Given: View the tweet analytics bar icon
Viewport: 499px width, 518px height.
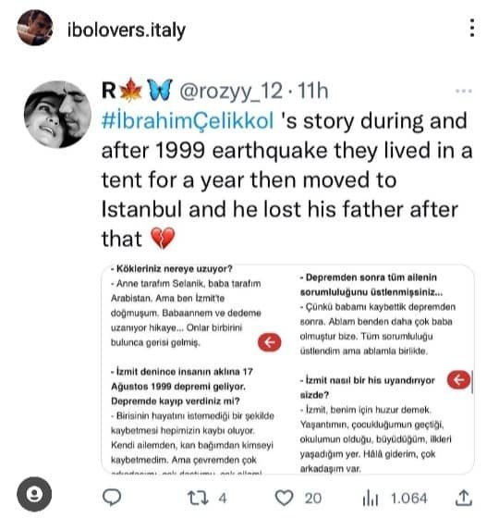Looking at the screenshot, I should pyautogui.click(x=371, y=498).
